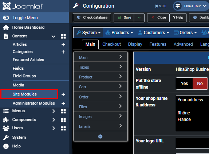Open Featured Articles

point(28,60)
